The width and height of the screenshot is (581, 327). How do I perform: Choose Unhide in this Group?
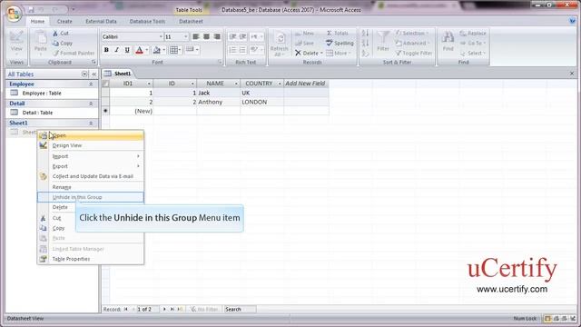point(91,197)
